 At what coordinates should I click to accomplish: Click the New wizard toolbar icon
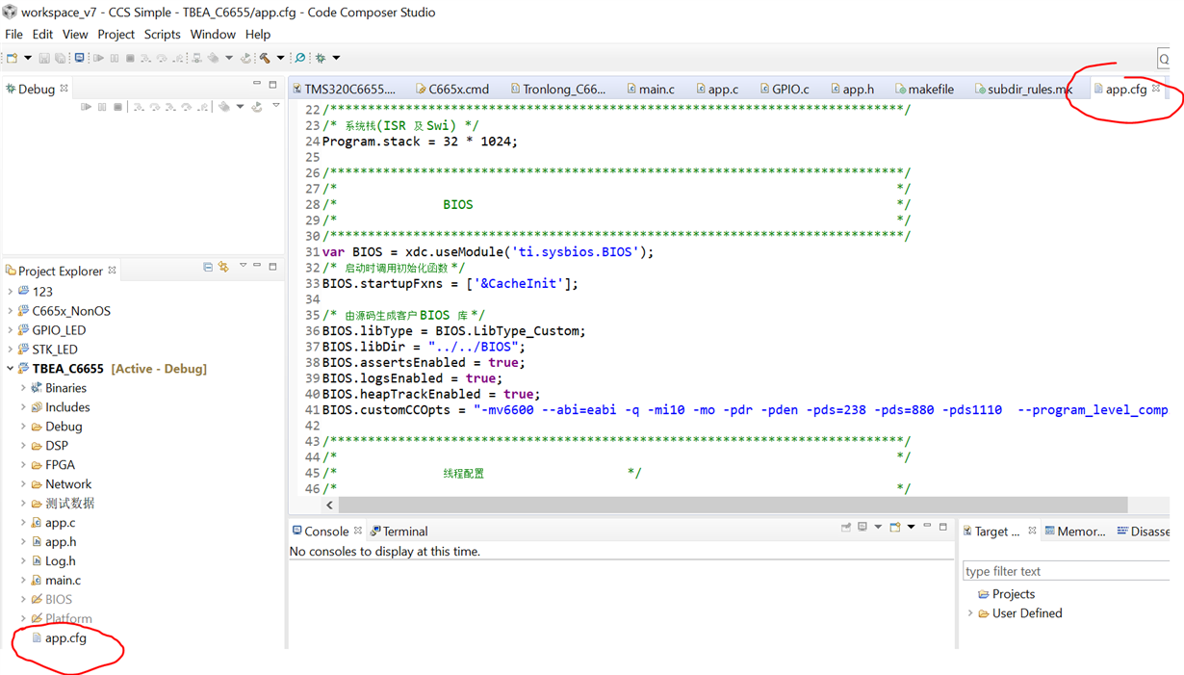12,58
